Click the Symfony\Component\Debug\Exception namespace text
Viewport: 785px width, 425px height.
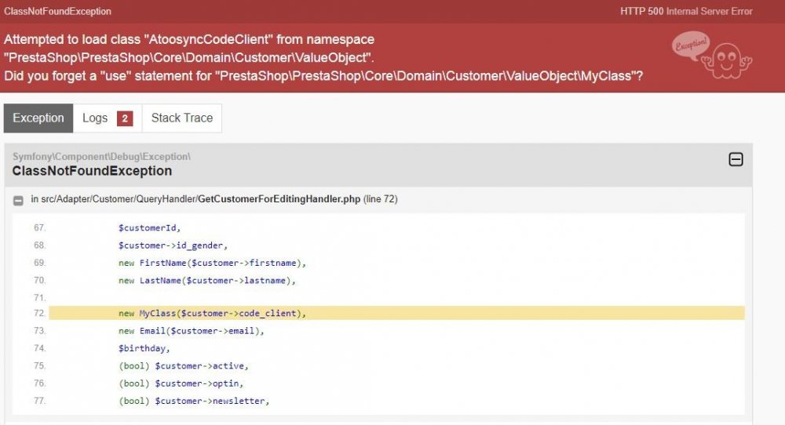coord(101,157)
